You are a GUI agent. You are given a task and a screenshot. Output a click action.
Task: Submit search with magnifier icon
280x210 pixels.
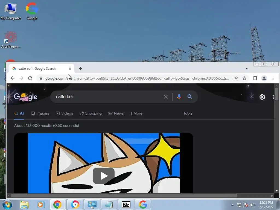click(190, 97)
